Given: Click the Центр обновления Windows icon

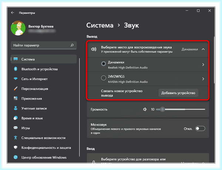Looking at the screenshot, I should point(16,157).
